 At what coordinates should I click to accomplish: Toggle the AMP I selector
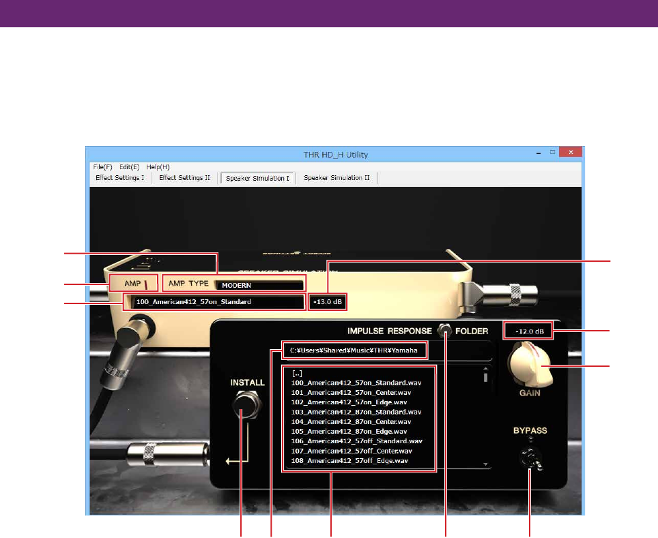134,284
